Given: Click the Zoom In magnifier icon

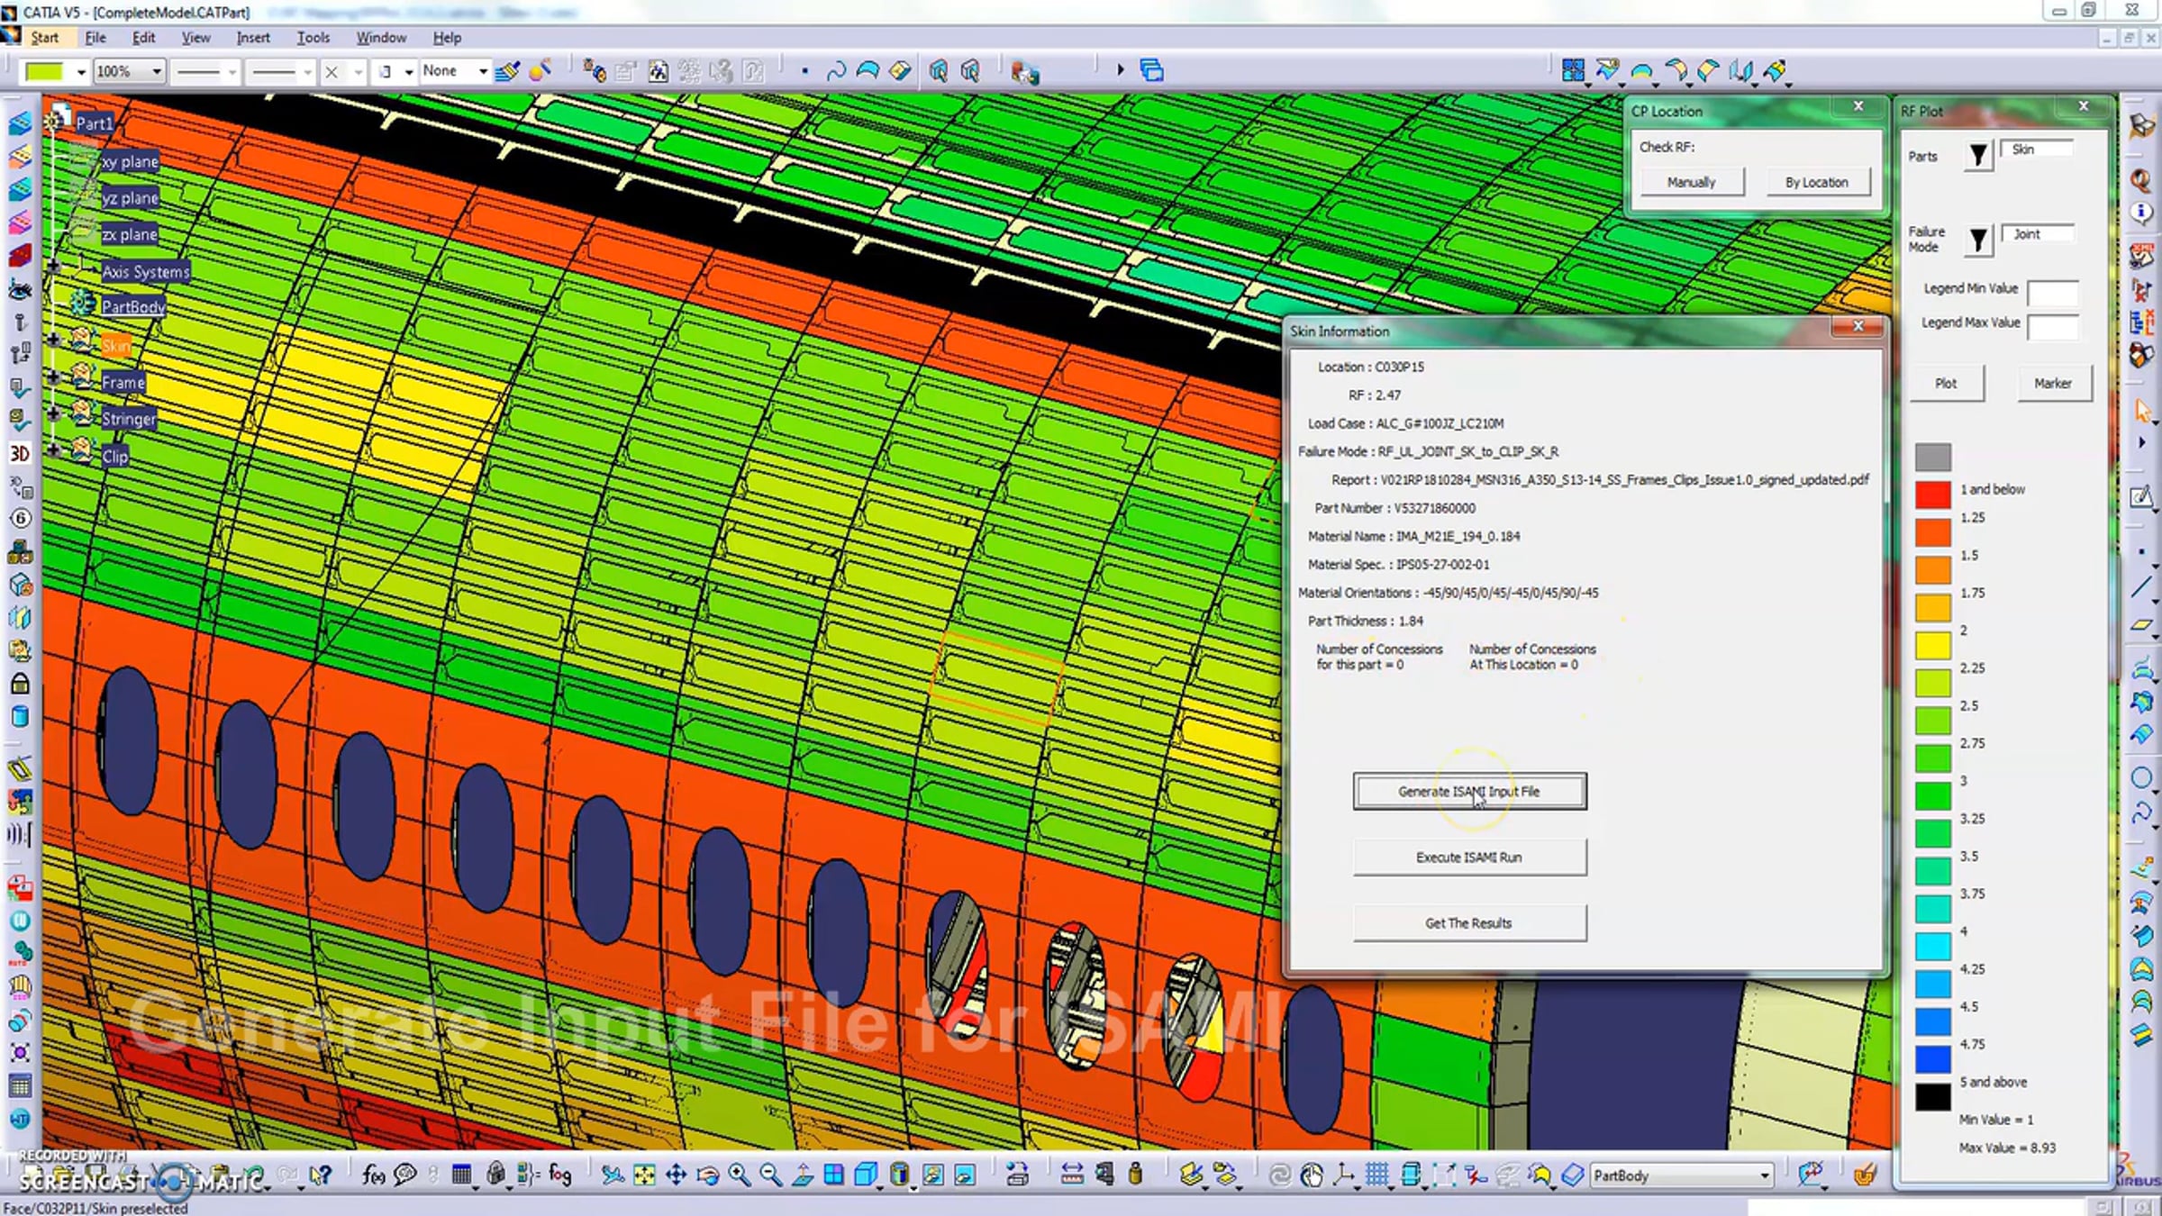Looking at the screenshot, I should coord(739,1175).
